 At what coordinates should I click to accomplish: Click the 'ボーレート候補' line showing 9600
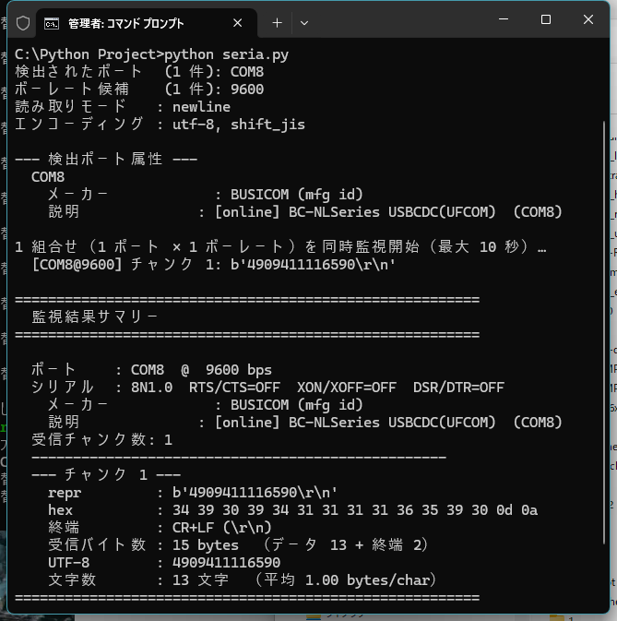[139, 90]
